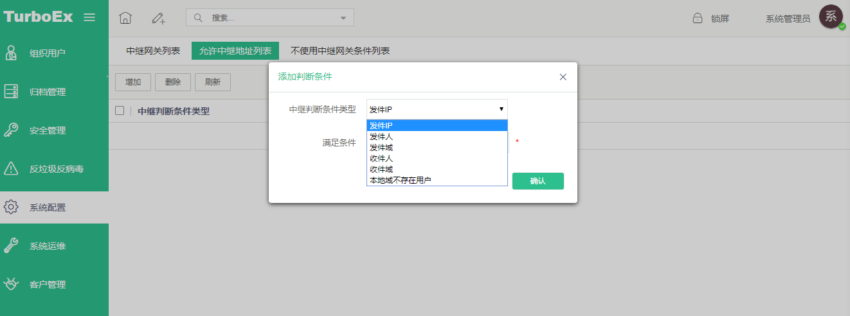Click the 中继判断条件类型 label in dialog
The image size is (850, 316).
coord(322,109)
